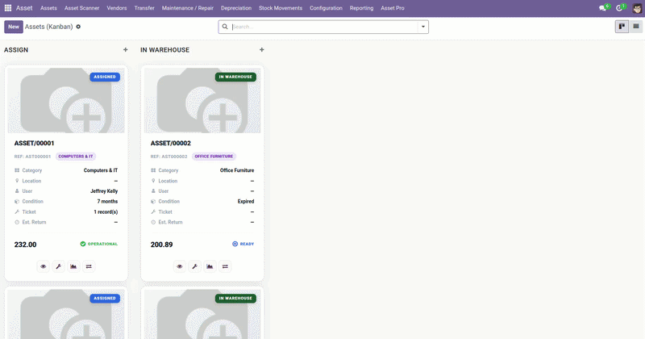This screenshot has width=645, height=339.
Task: Click user name Jeffrey Kelly
Action: click(x=104, y=191)
